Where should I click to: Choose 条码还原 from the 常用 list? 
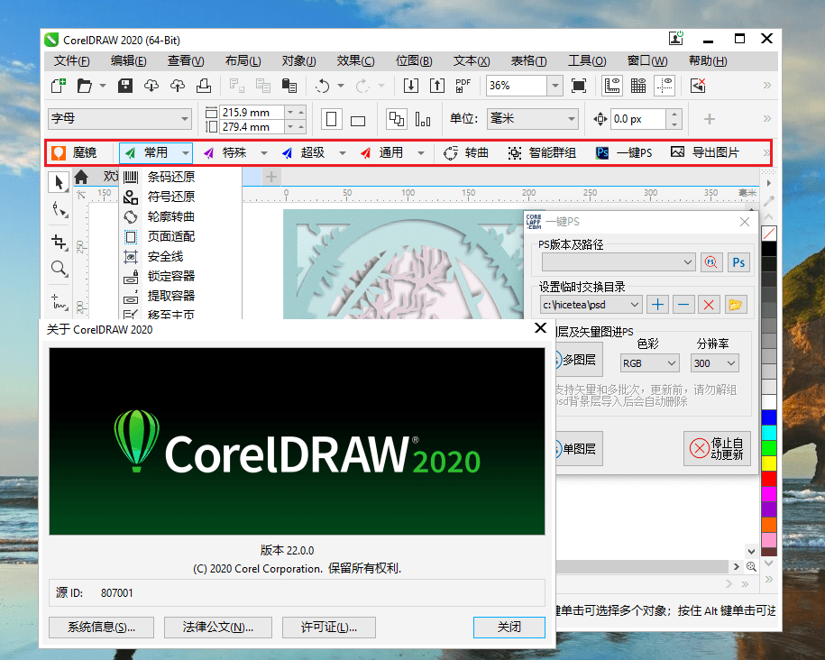point(171,177)
